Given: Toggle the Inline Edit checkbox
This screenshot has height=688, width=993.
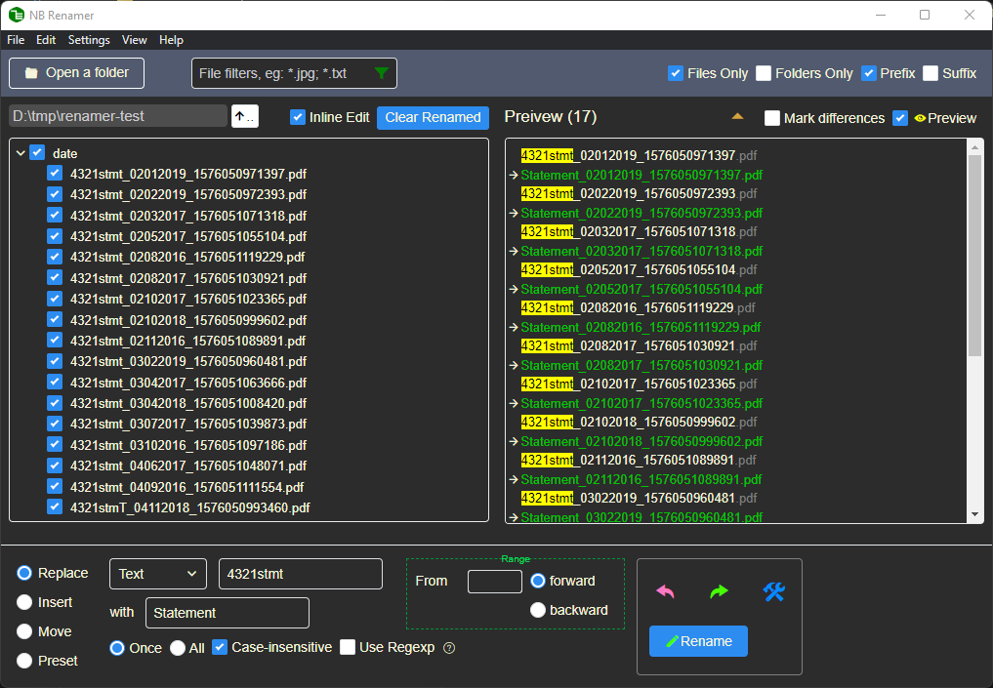Looking at the screenshot, I should (297, 117).
